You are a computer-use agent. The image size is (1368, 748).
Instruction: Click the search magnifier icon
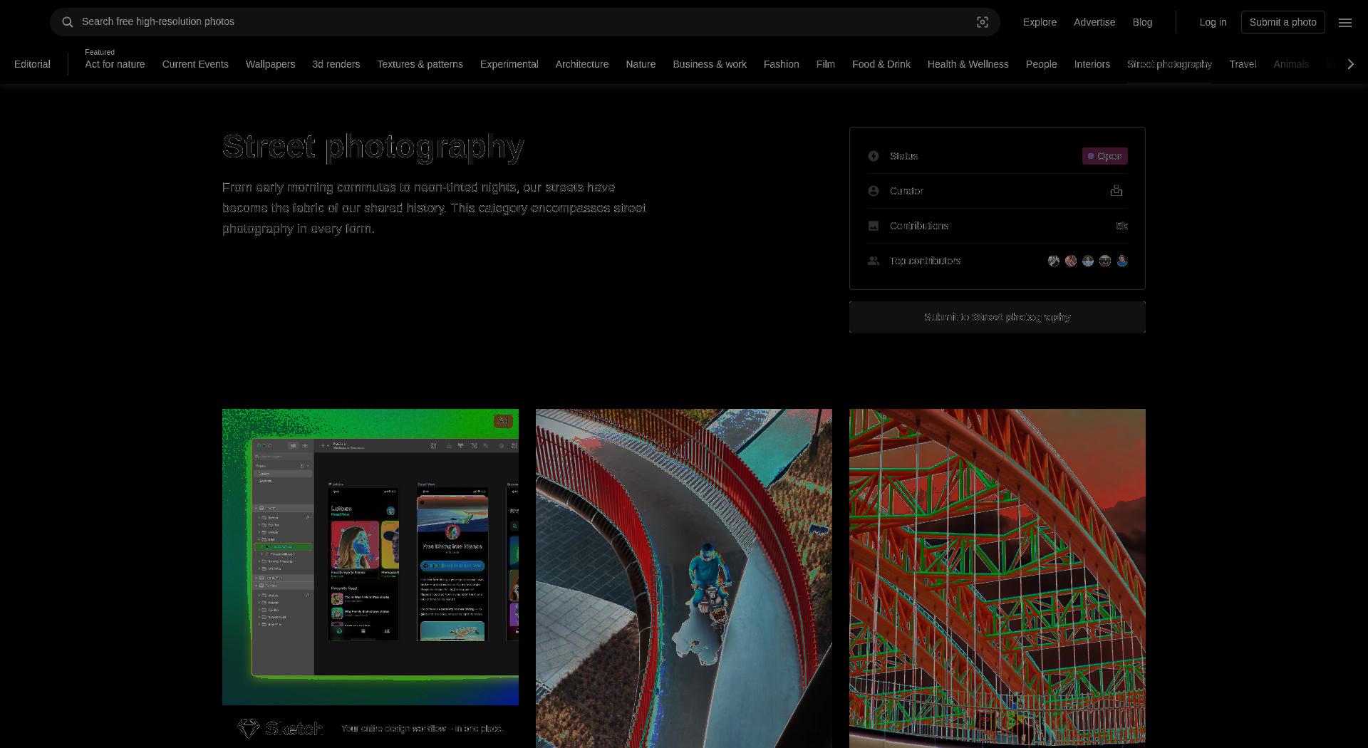click(67, 22)
